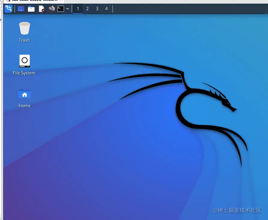This screenshot has height=220, width=268.
Task: Launch the file manager from the panel
Action: tap(31, 9)
